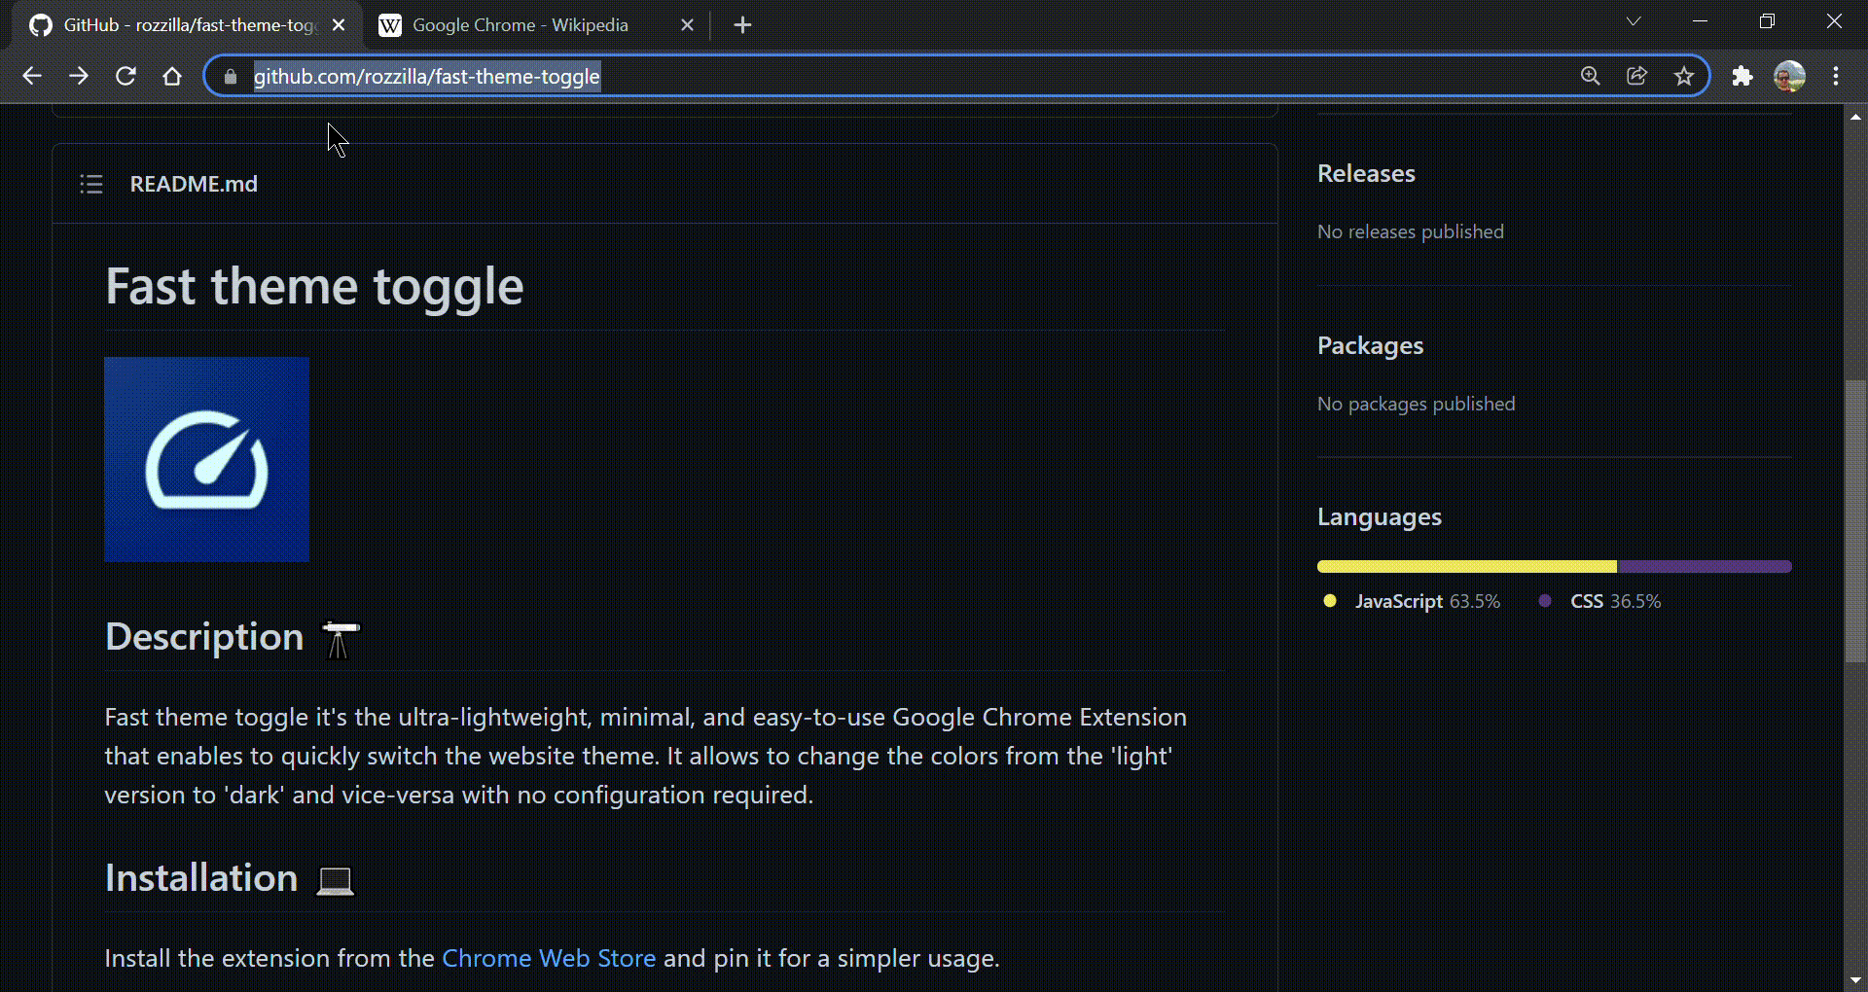Open the Chrome three-dot menu

1836,76
